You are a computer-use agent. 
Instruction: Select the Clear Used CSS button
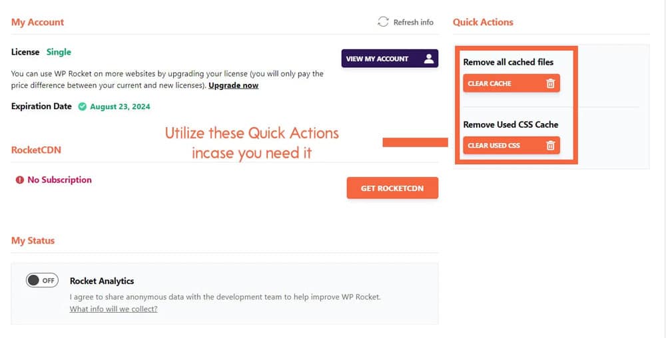click(x=511, y=146)
